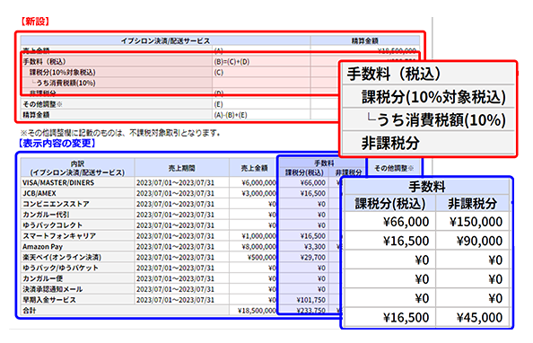Select the コンビニエンスストア row label
Screen dimensions: 533x343
point(57,204)
